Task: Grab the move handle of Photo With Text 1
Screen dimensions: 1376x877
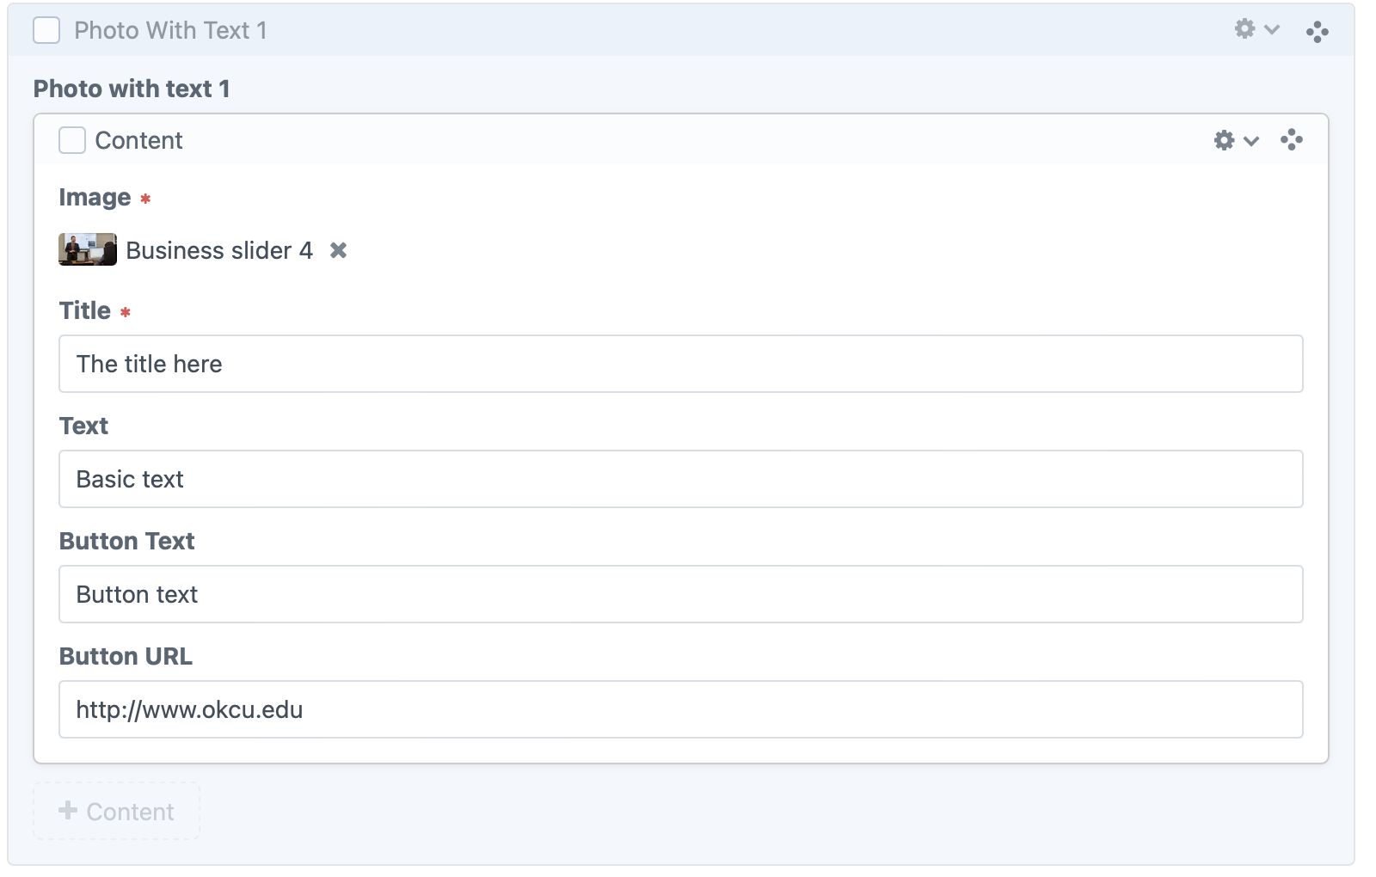Action: (1317, 33)
